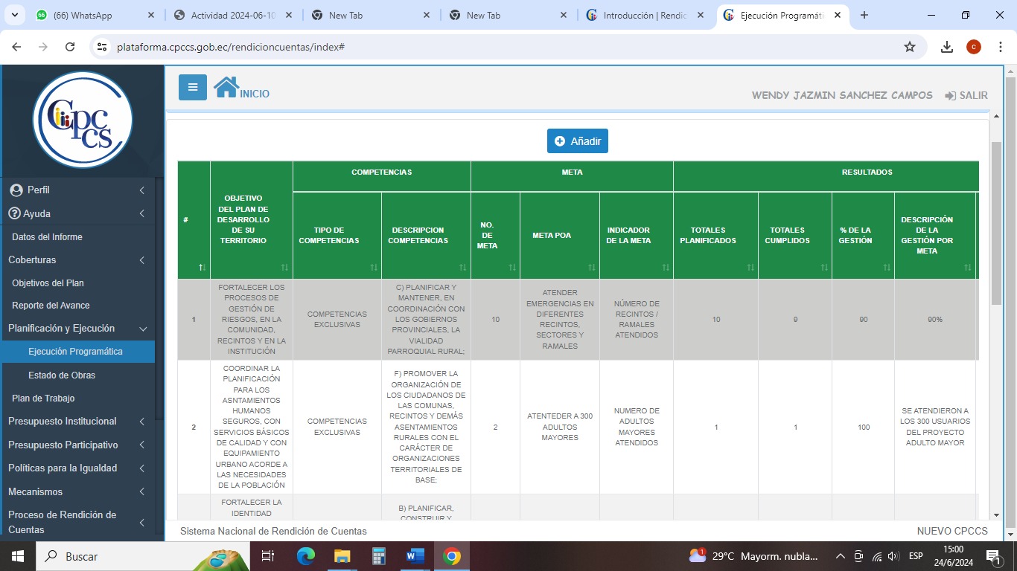
Task: Click the Añadir button
Action: click(x=577, y=141)
